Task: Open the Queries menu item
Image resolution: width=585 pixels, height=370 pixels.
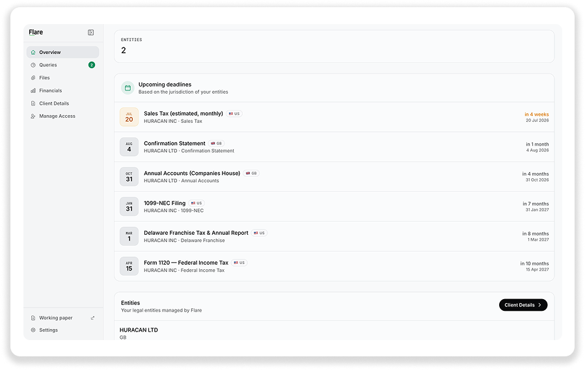Action: click(62, 65)
